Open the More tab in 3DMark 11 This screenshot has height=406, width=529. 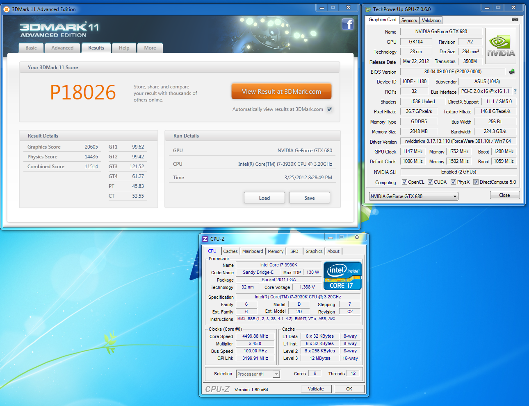150,48
